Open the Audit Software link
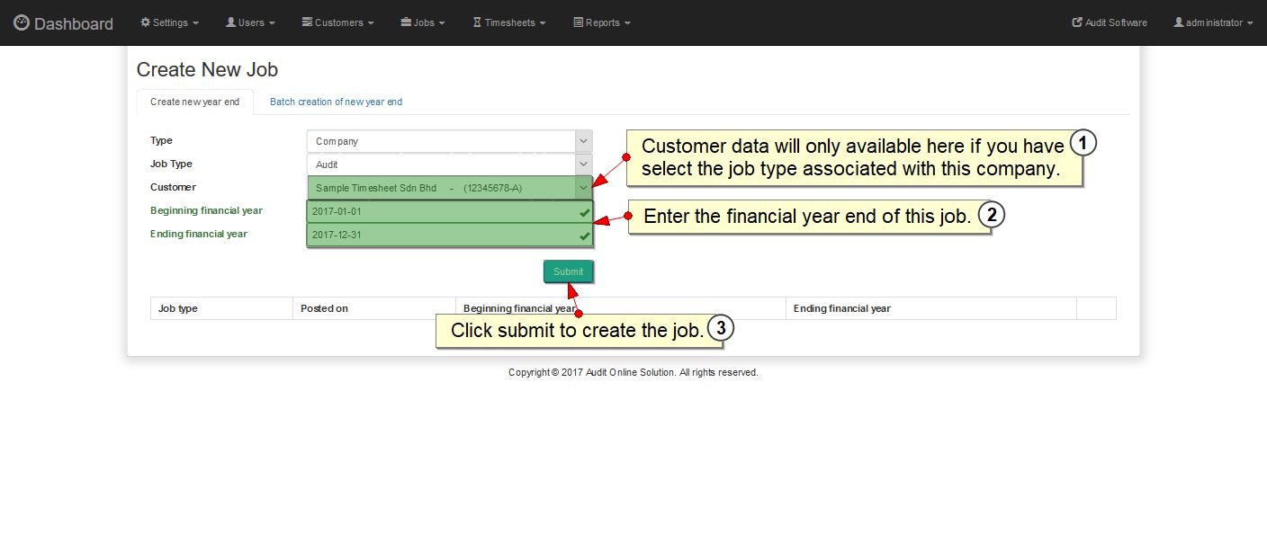 [x=1116, y=22]
